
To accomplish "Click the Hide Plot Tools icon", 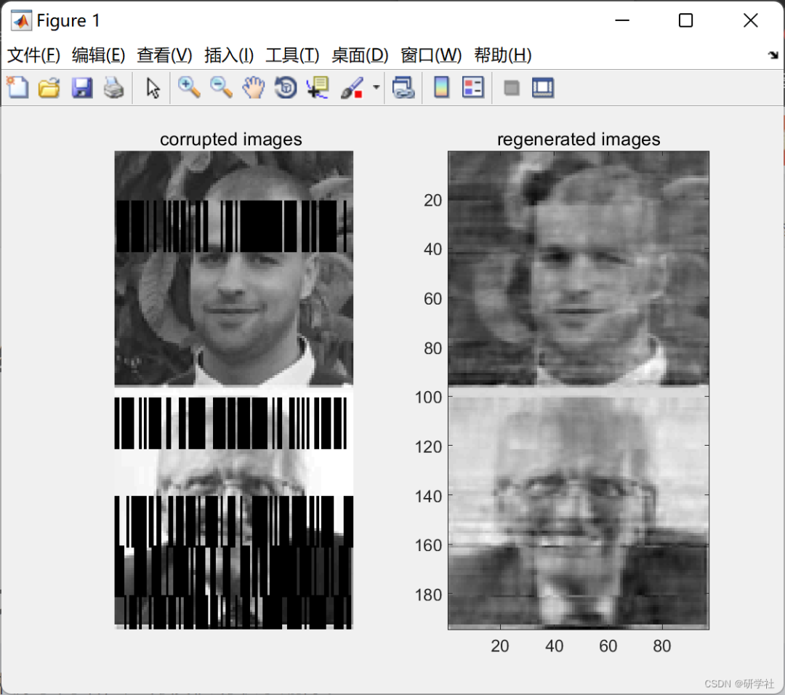I will click(x=511, y=88).
